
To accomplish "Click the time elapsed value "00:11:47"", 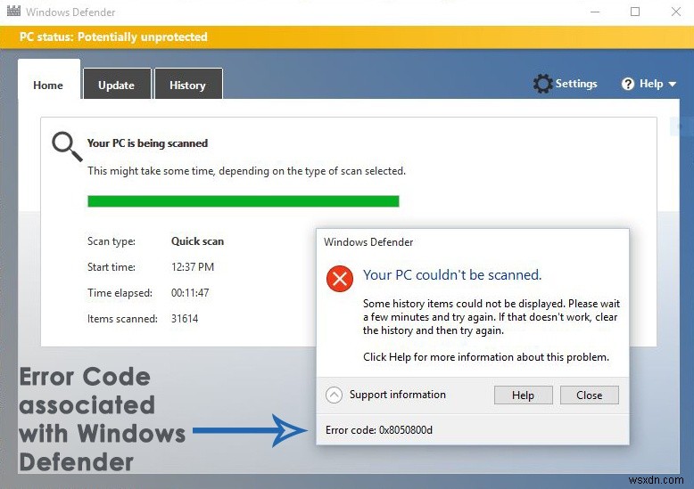I will pos(190,293).
